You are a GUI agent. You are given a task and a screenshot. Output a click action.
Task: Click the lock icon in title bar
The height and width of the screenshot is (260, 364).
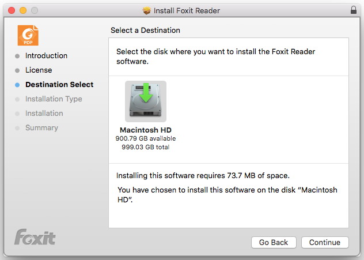[353, 10]
